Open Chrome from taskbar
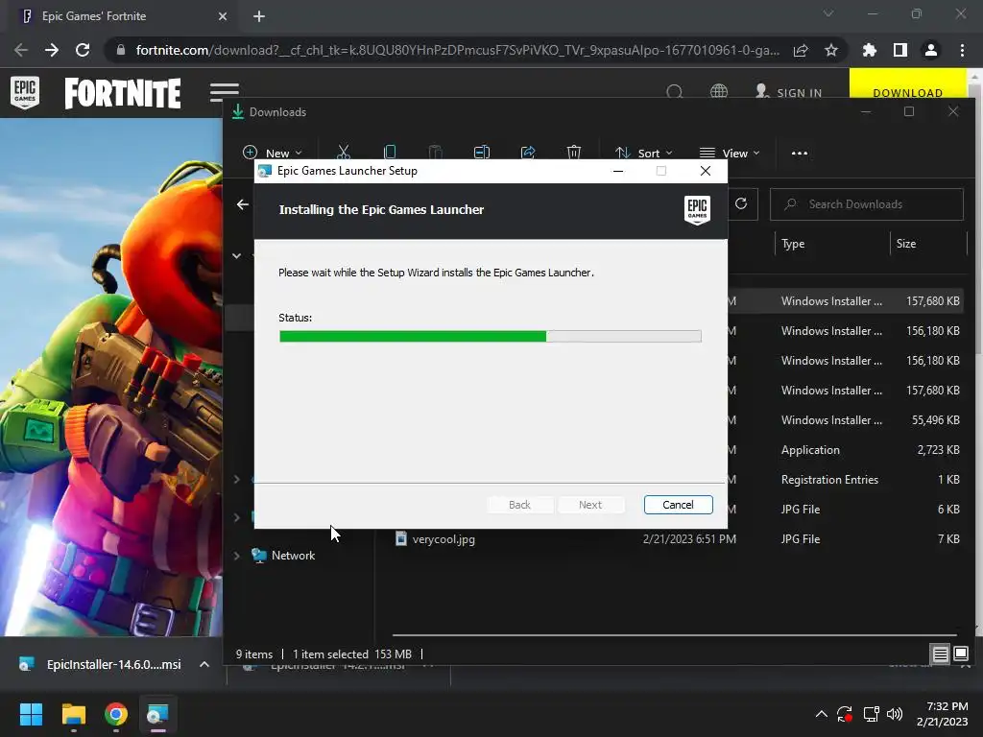Screen dimensions: 983x737 click(x=116, y=714)
